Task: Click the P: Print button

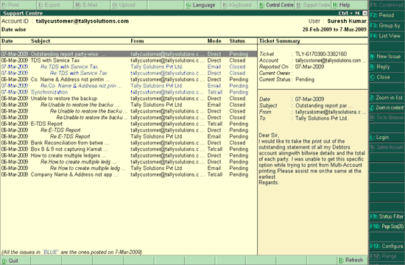Action: 18,5
